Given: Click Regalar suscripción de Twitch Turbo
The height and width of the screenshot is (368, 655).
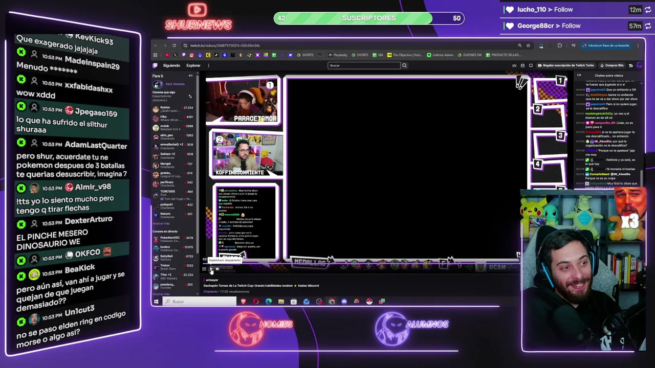Looking at the screenshot, I should [565, 65].
